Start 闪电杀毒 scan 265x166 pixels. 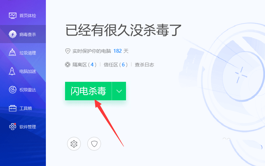click(88, 91)
